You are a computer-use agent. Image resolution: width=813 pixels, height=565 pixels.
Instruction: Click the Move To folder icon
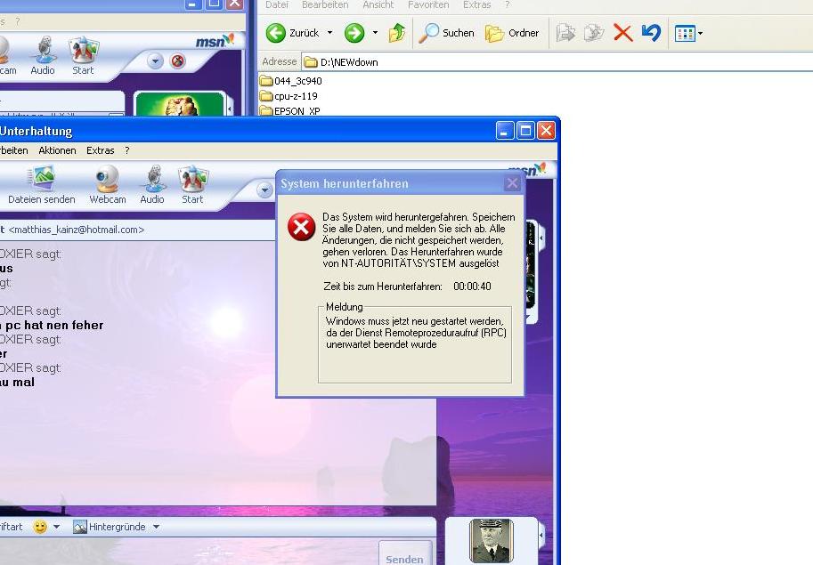(x=565, y=33)
